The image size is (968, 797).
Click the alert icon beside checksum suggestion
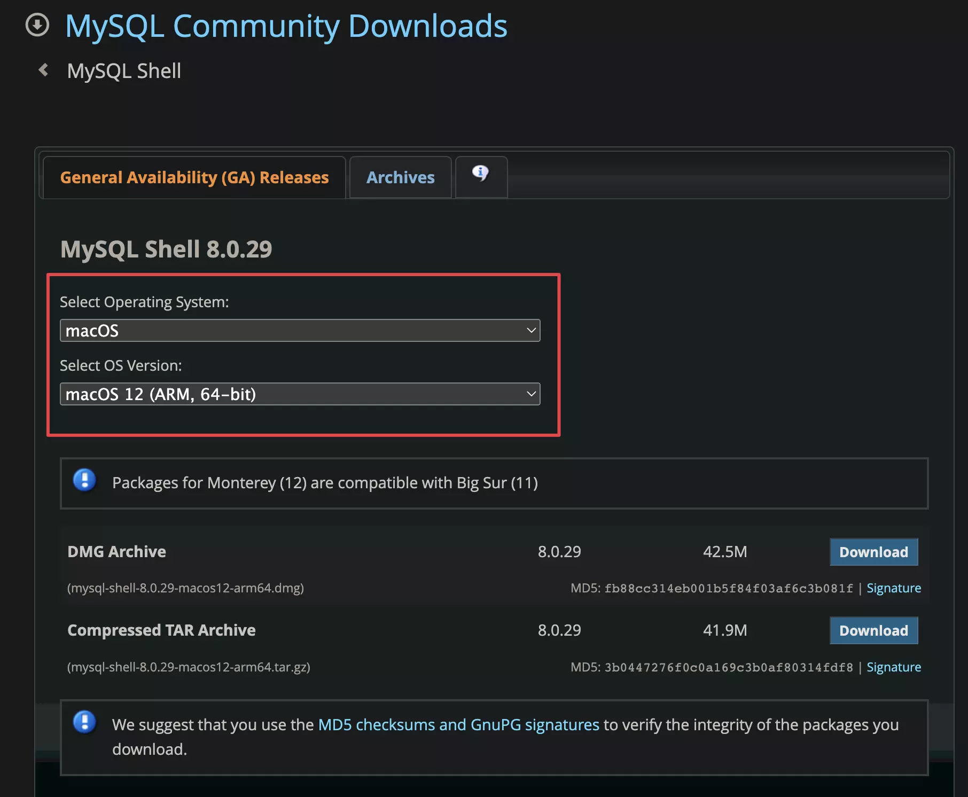pos(84,722)
